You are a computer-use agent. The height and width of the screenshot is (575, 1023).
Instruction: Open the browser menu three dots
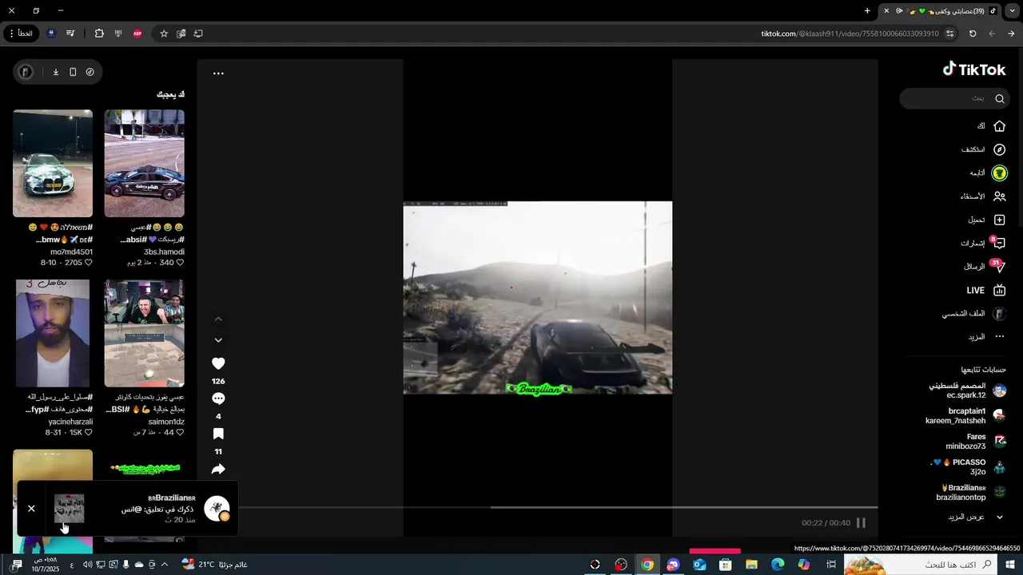(11, 34)
